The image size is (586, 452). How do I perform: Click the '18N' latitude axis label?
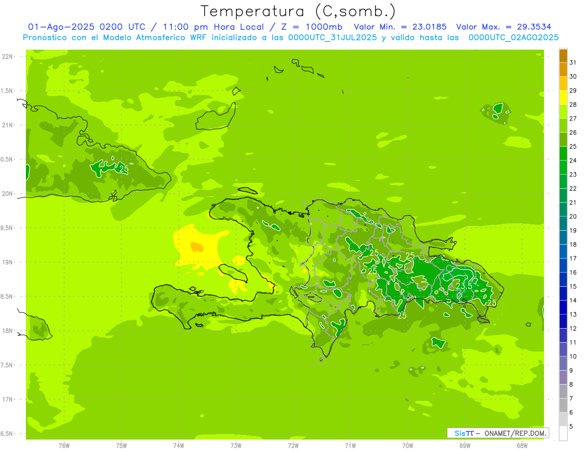tap(7, 331)
